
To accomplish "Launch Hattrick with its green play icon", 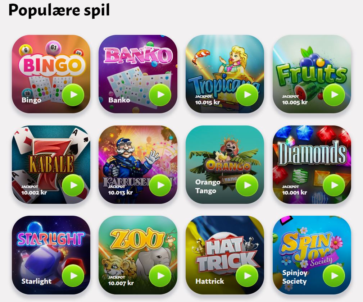I will click(247, 276).
